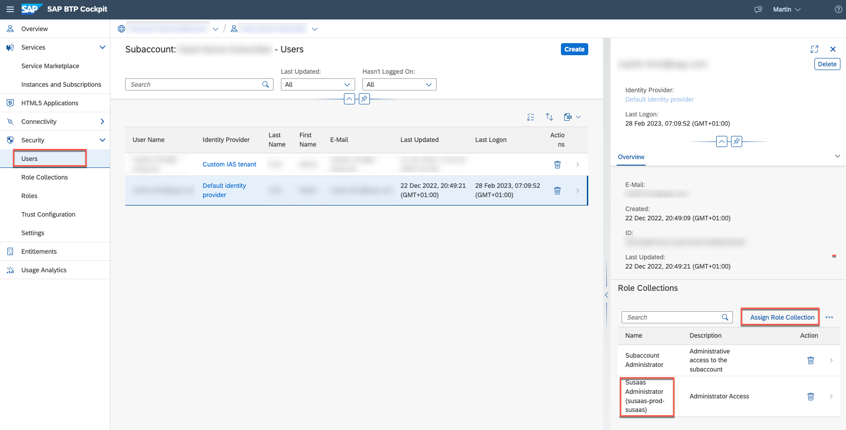Open the table multi-select settings icon
846x430 pixels.
[531, 117]
